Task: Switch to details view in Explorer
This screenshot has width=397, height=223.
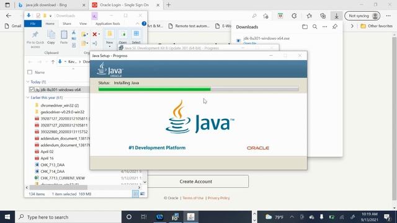Action: coord(135,194)
